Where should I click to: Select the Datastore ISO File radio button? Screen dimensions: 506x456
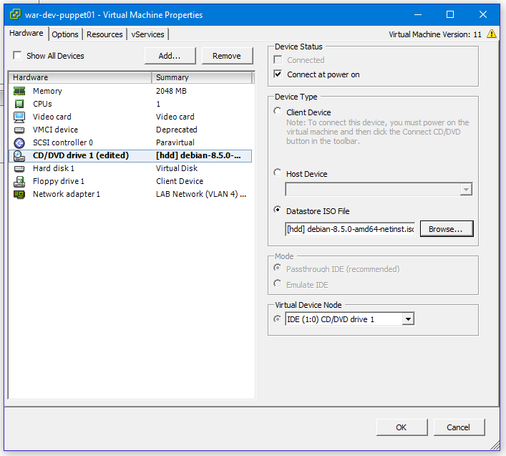coord(277,210)
